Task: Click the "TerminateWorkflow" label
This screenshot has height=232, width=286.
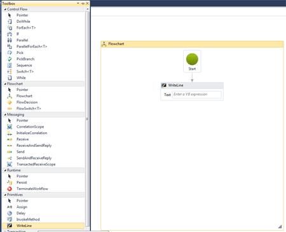Action: tap(32, 189)
